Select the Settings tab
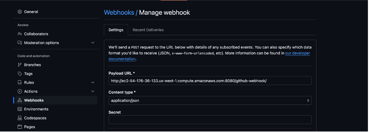 pos(116,30)
